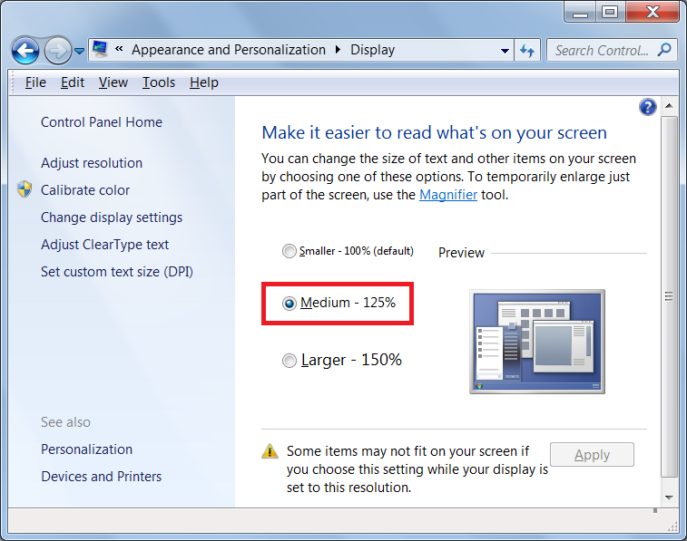Click the Refresh button
Viewport: 687px width, 541px height.
click(527, 51)
